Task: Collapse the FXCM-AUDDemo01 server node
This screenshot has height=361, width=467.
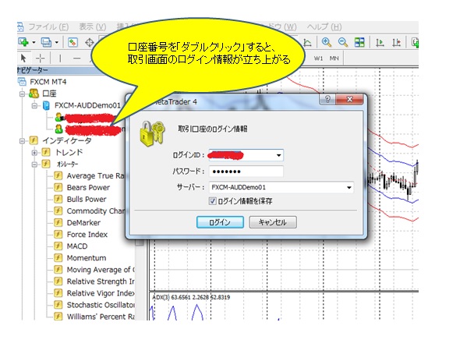Action: coord(34,105)
